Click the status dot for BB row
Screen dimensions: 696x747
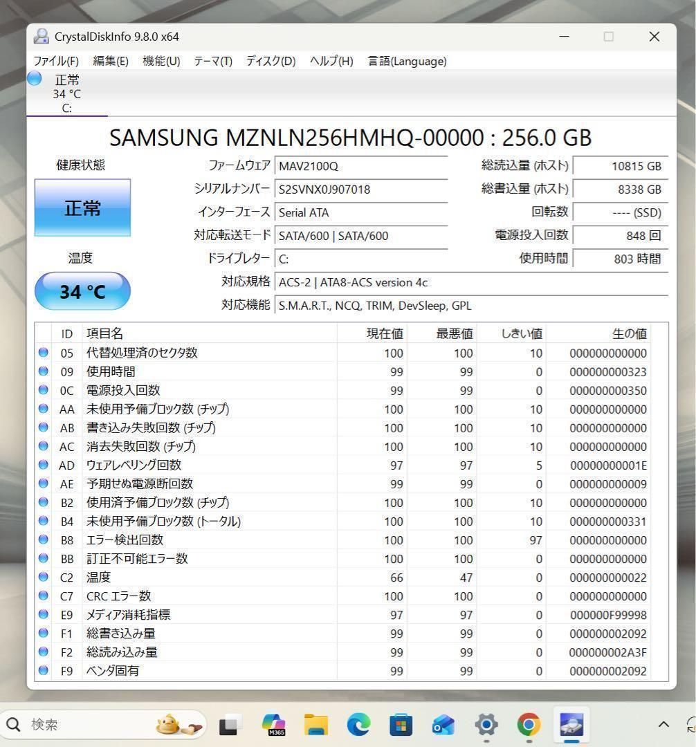tap(44, 558)
